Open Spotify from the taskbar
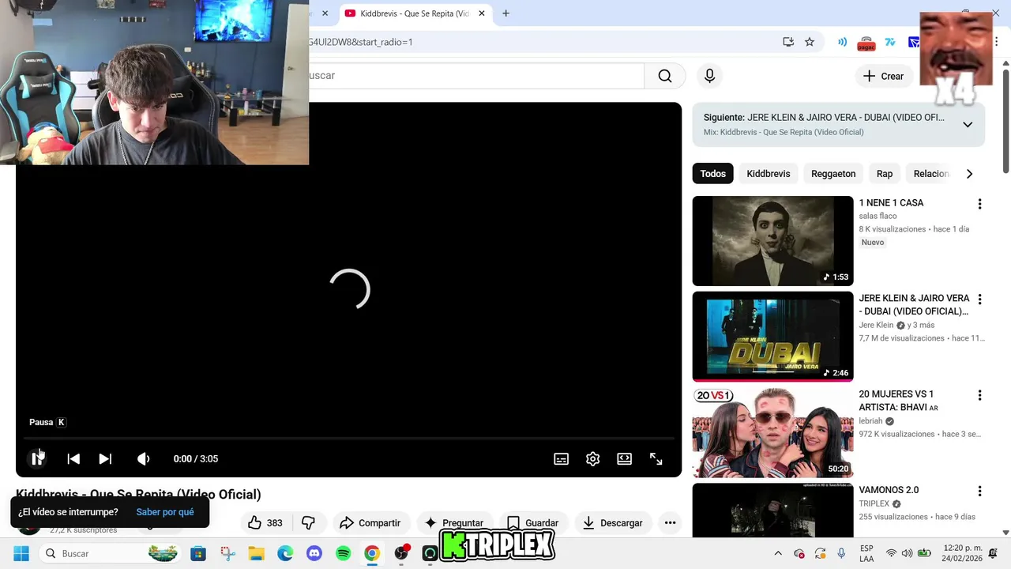The image size is (1011, 569). pyautogui.click(x=344, y=553)
